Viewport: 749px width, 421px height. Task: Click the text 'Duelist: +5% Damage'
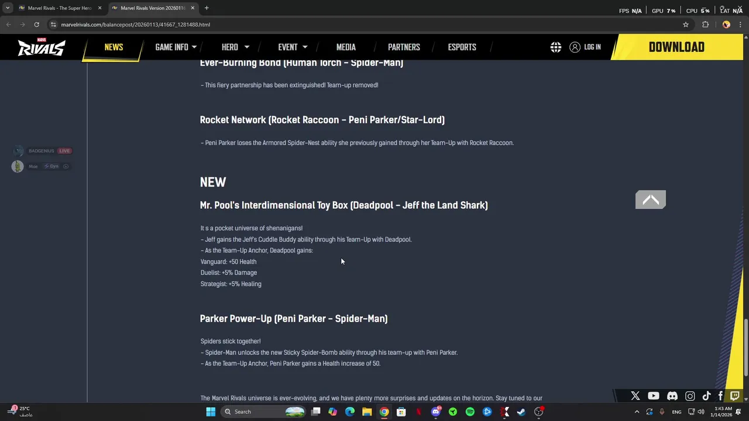point(229,272)
